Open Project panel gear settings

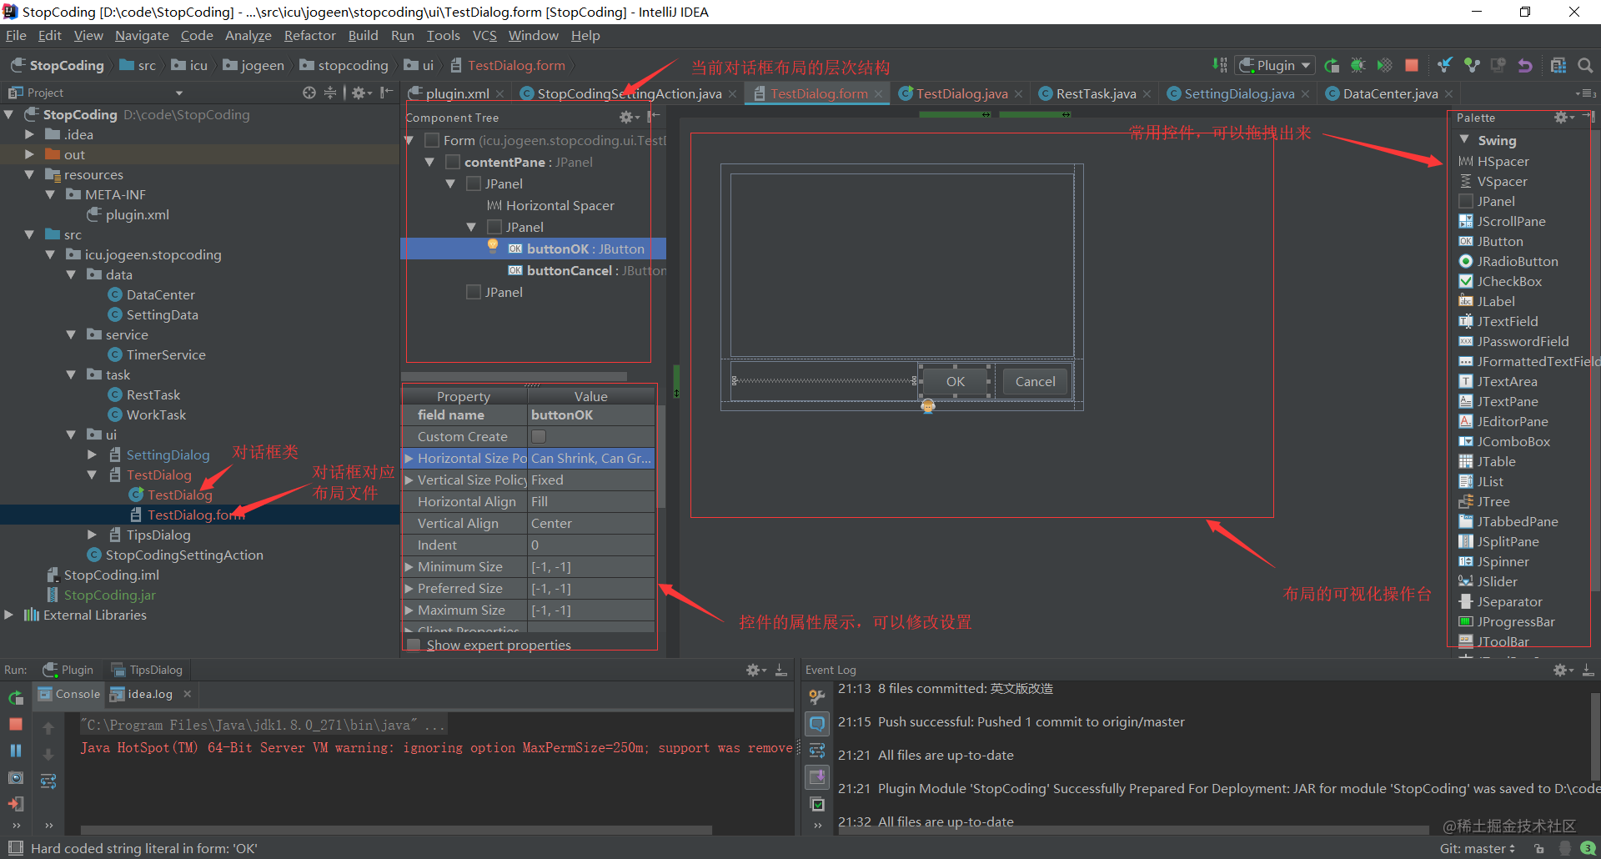click(x=361, y=93)
